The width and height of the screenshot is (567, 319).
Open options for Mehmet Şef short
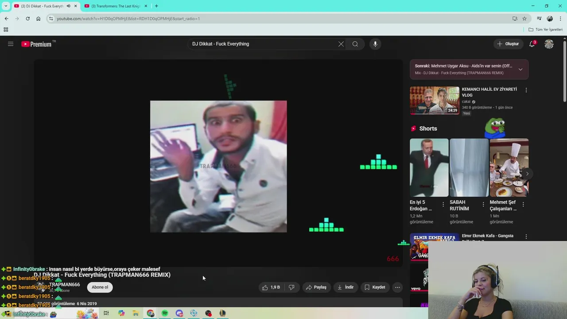523,205
